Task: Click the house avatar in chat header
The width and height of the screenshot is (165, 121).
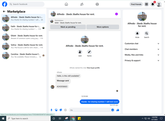Action: click(x=53, y=14)
